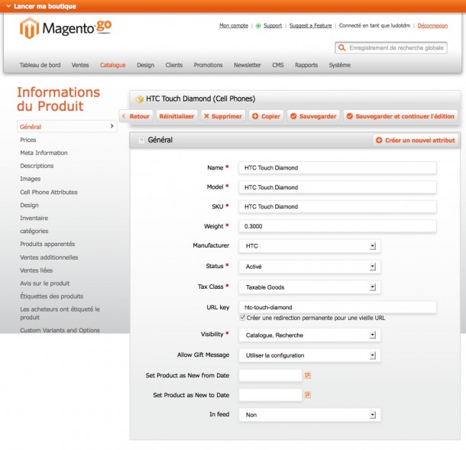Click the Général section page icon
The image size is (466, 450).
(141, 140)
